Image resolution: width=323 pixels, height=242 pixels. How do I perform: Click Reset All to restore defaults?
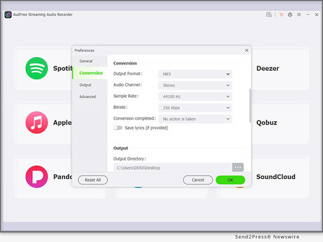coord(92,180)
